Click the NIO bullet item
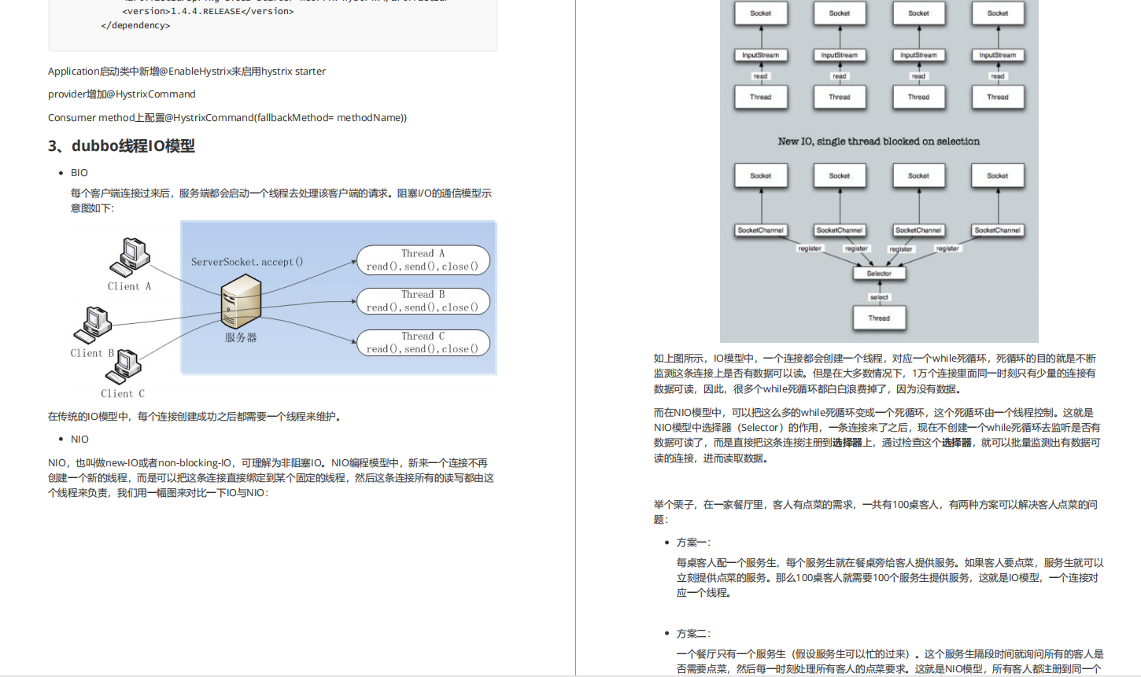The image size is (1141, 677). [x=79, y=440]
